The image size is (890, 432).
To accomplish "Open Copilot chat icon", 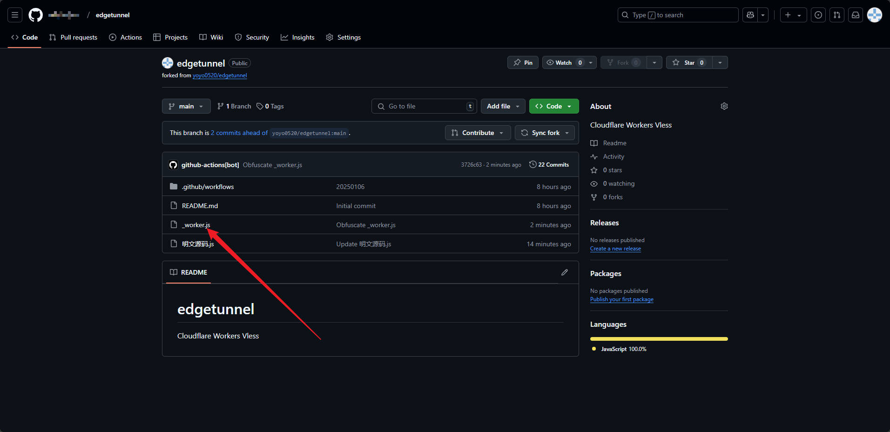I will click(x=750, y=15).
